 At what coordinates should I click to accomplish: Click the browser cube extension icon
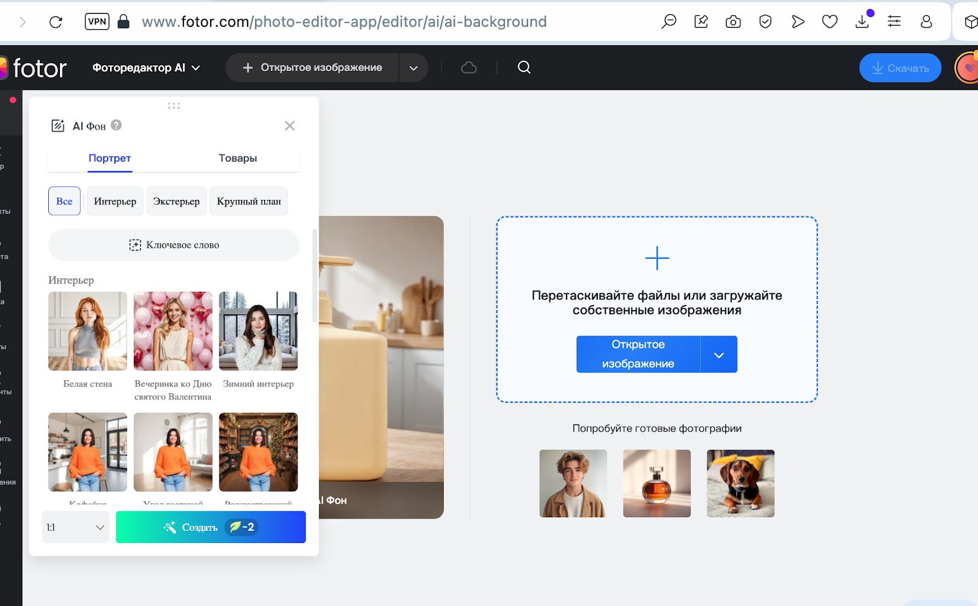970,22
